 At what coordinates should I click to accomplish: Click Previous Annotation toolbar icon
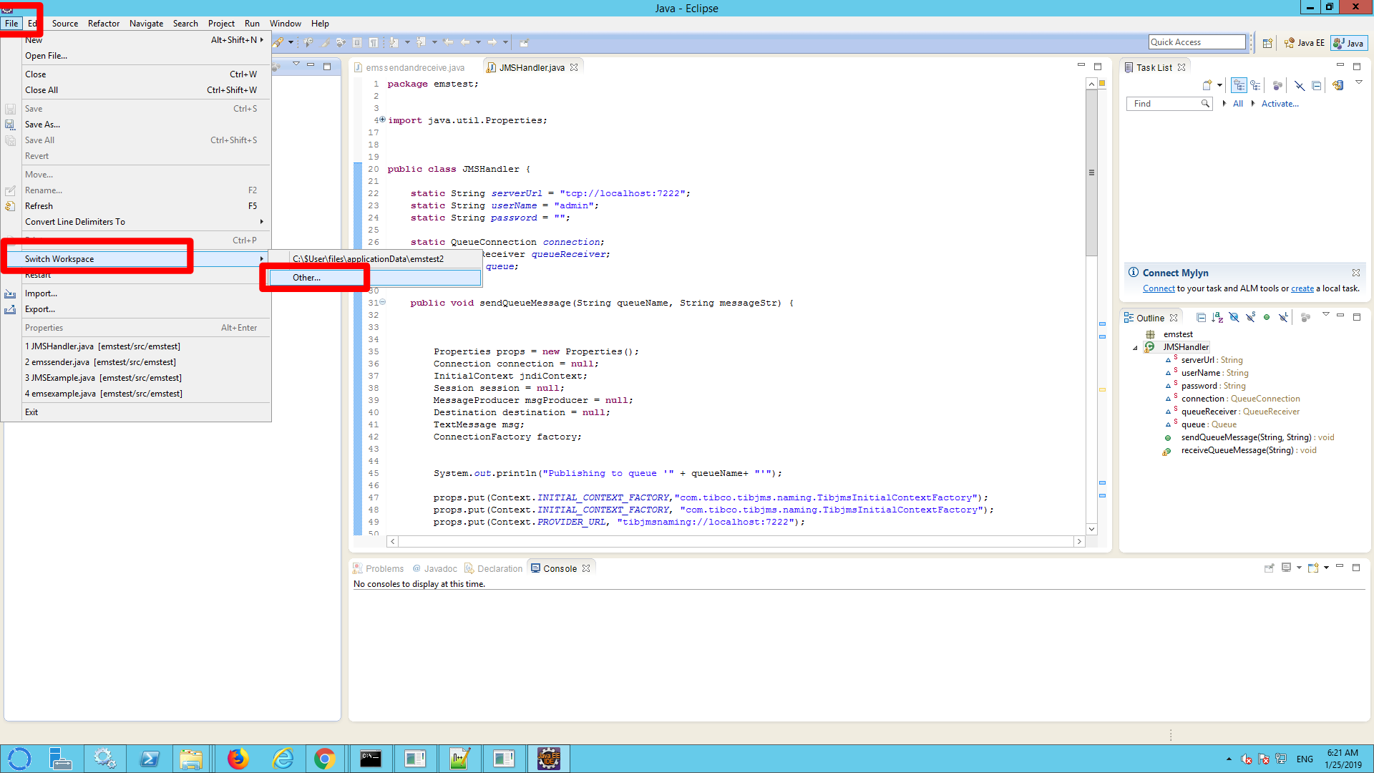422,42
